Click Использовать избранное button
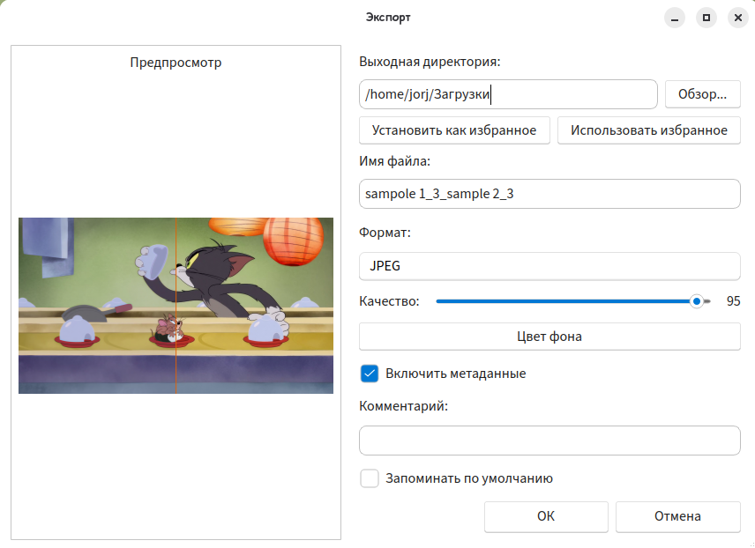 click(x=648, y=130)
